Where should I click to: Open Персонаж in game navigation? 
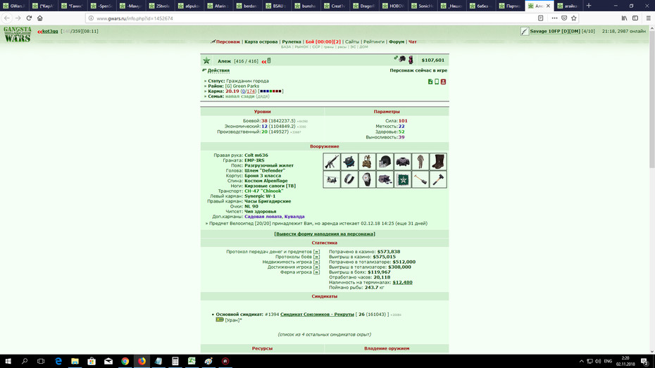[x=227, y=42]
